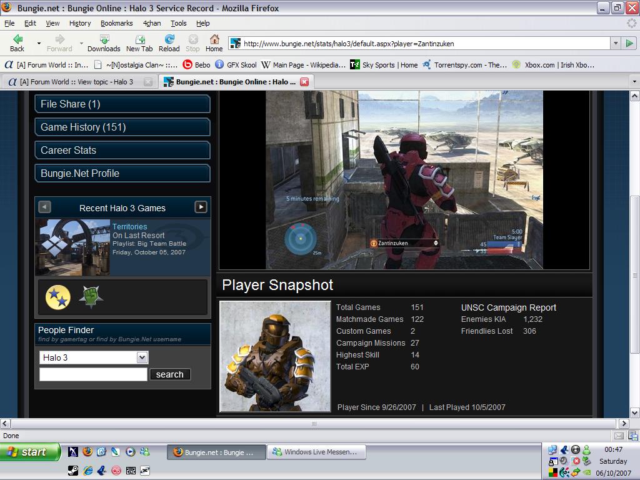Click the green Messenger buddy tray icon
The height and width of the screenshot is (480, 640).
(x=587, y=450)
